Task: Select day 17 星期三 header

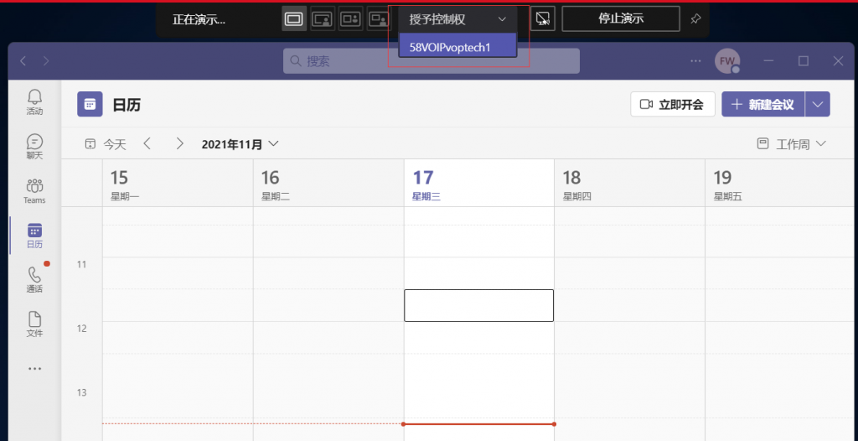Action: point(479,184)
